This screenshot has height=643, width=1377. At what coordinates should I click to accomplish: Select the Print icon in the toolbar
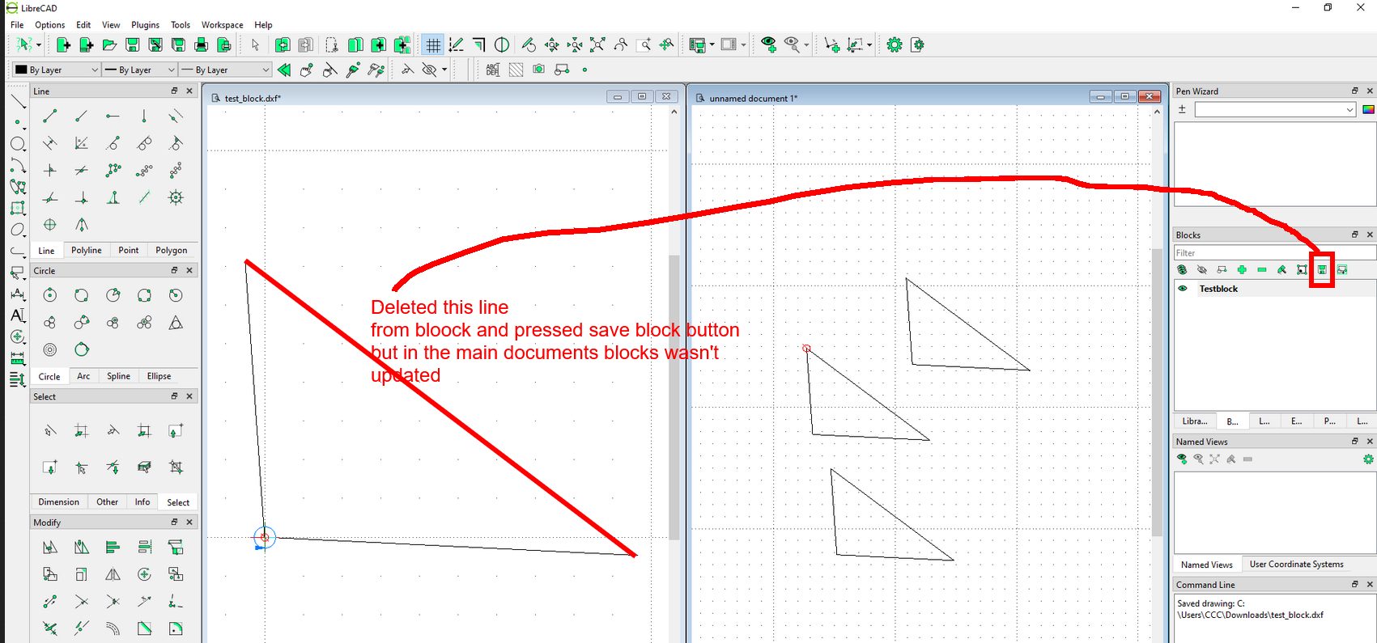pyautogui.click(x=201, y=45)
